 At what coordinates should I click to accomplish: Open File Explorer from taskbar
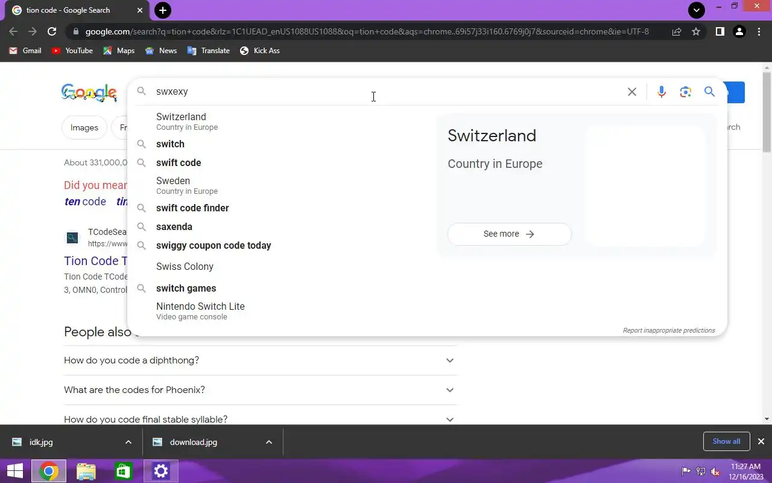[86, 471]
